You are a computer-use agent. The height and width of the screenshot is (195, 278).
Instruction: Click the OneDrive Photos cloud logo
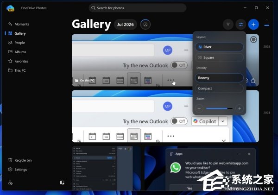[10, 8]
